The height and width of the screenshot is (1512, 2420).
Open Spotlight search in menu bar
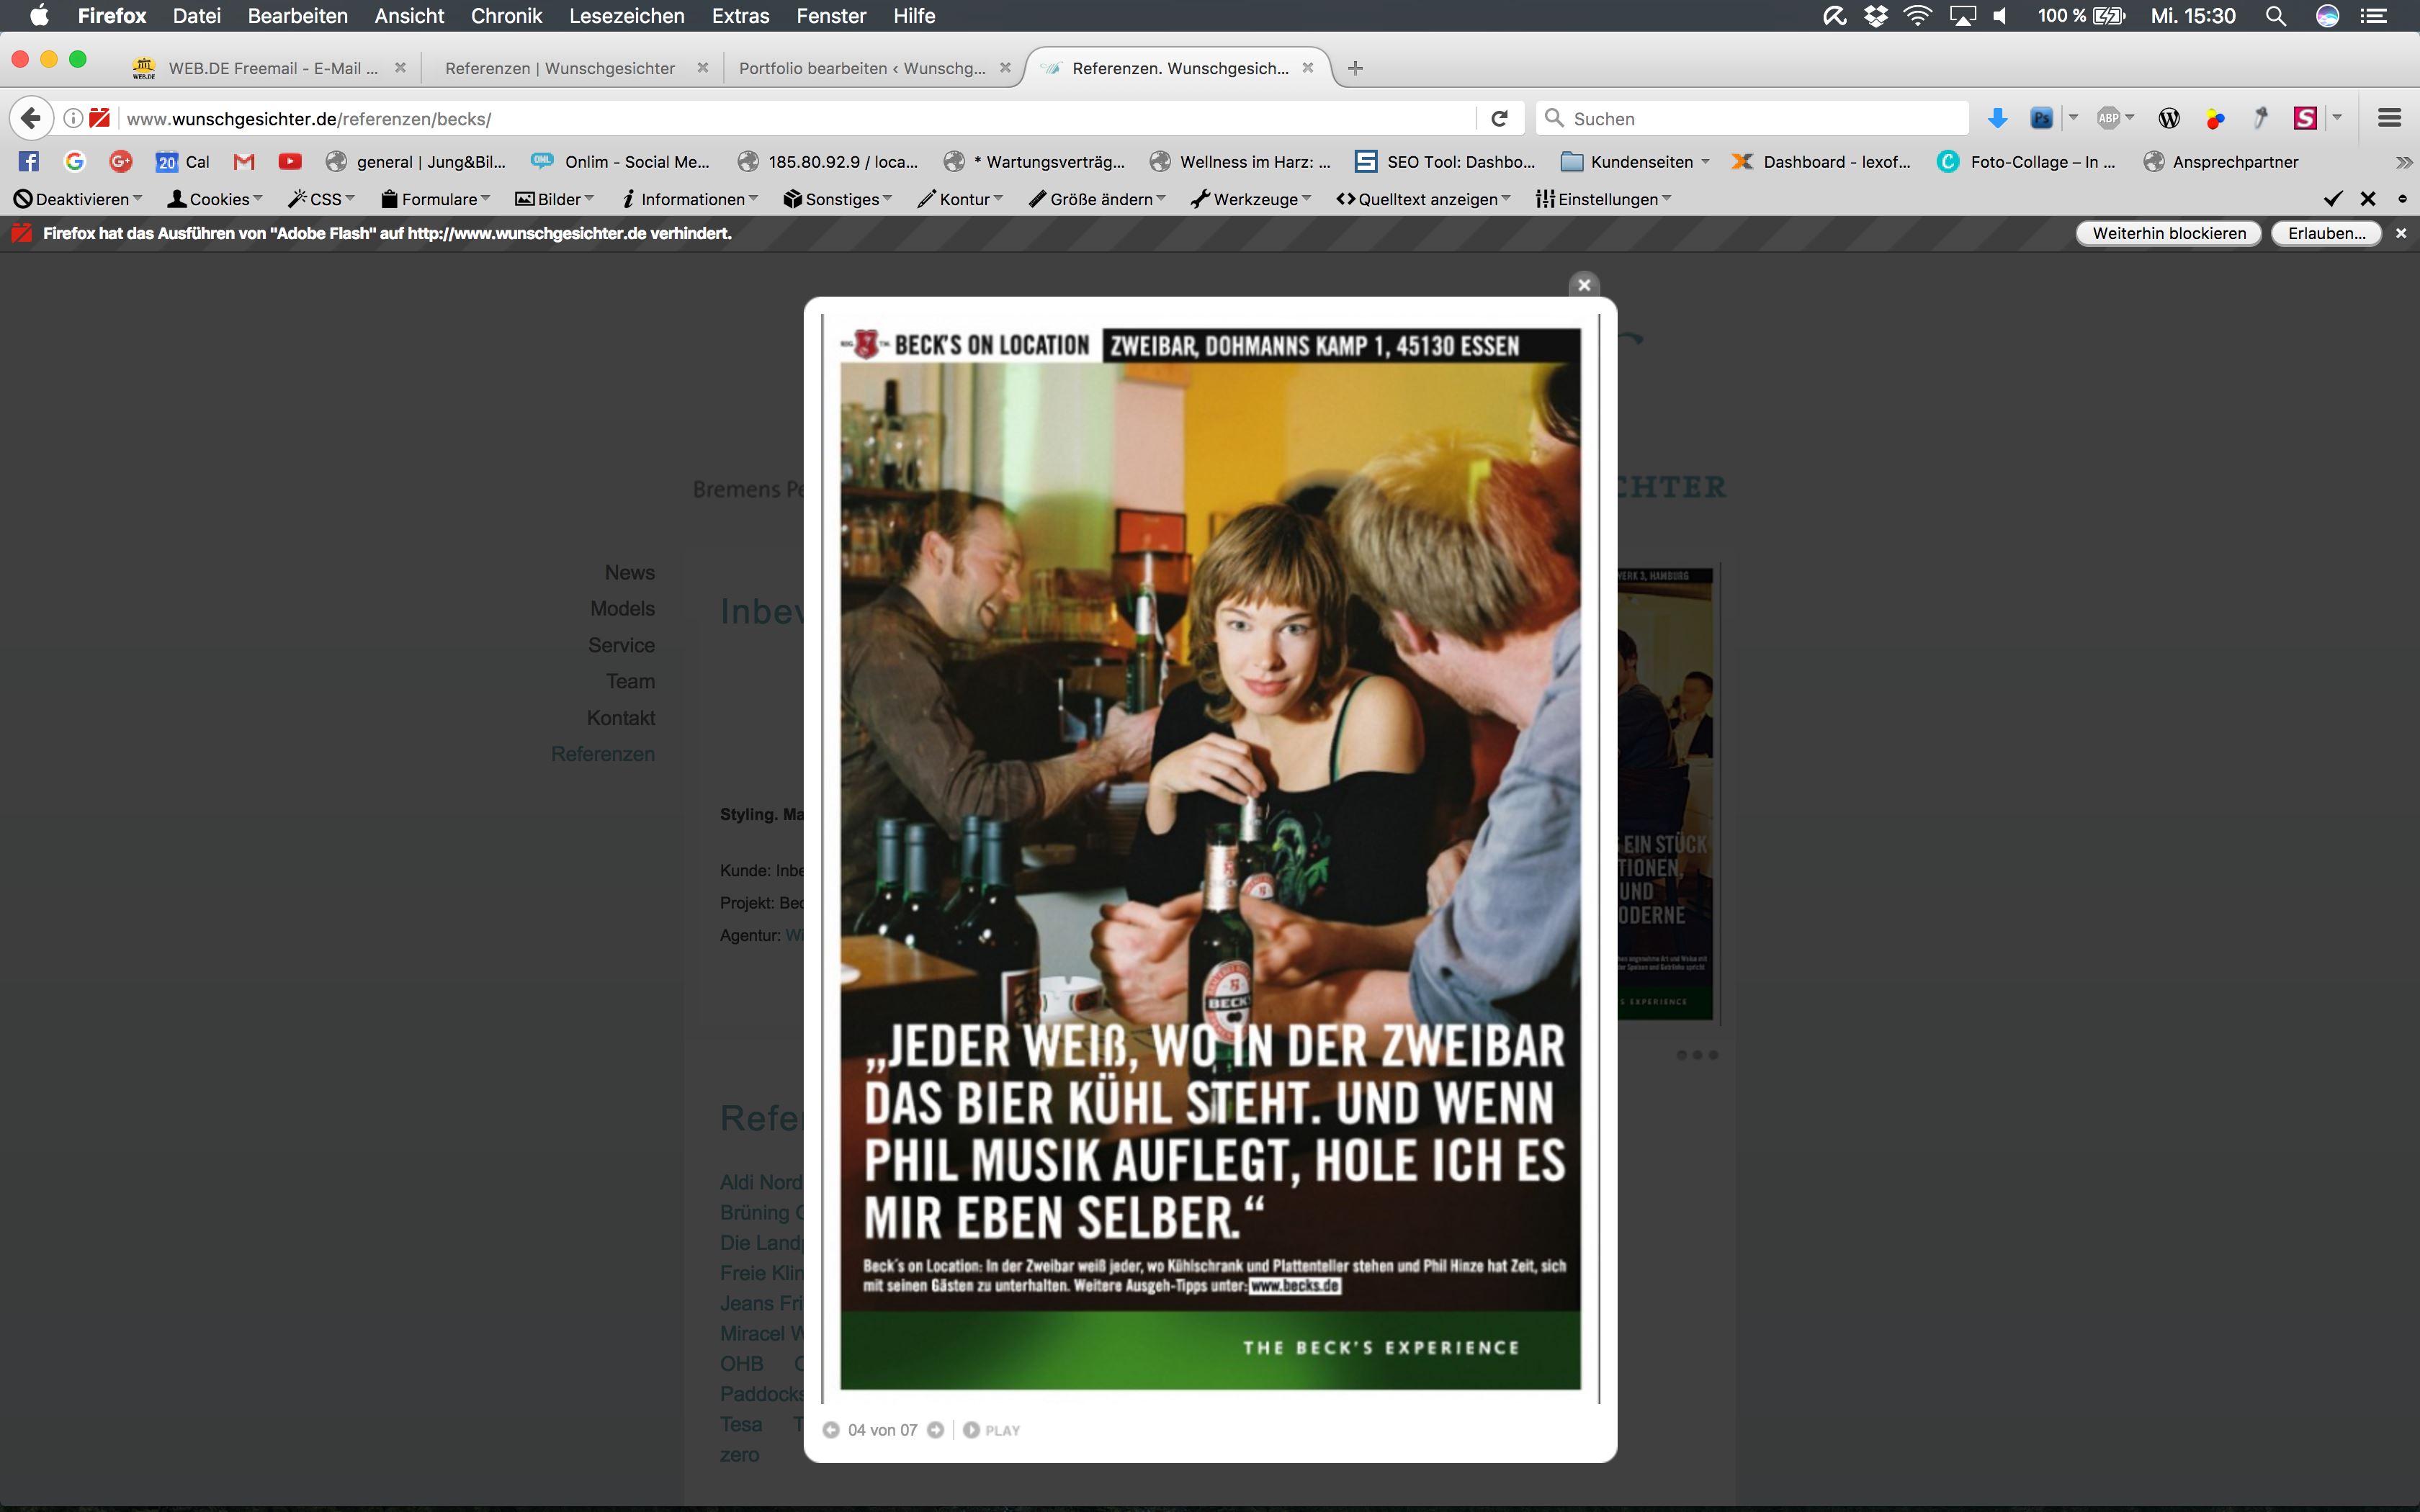pyautogui.click(x=2275, y=16)
